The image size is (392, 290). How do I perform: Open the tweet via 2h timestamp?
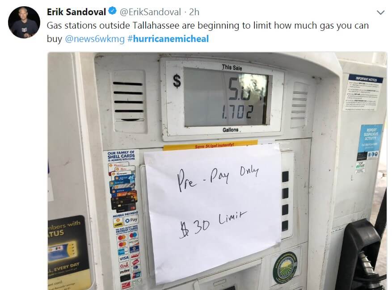pos(194,12)
